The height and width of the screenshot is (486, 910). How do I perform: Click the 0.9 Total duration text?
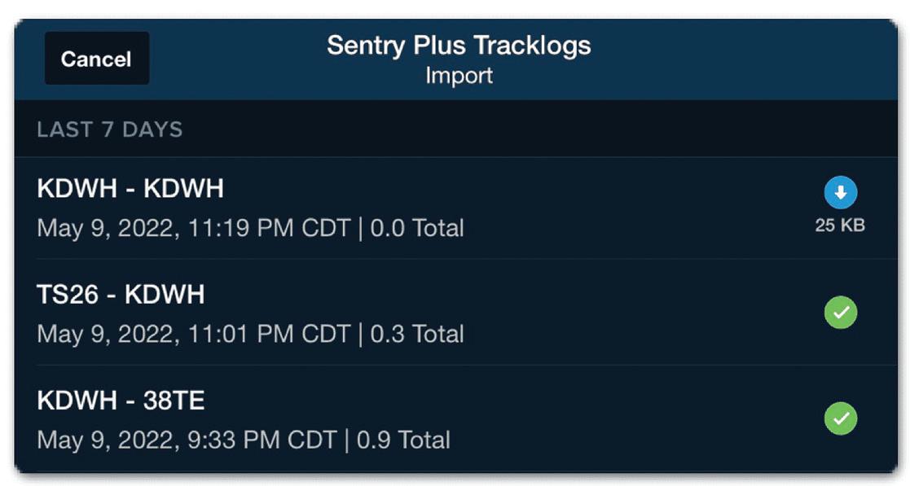click(403, 440)
